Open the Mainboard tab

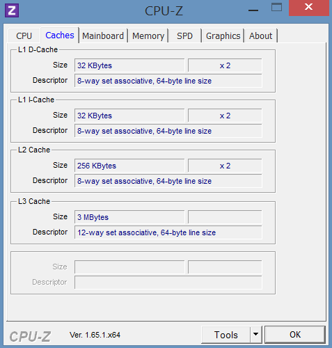[x=103, y=36]
